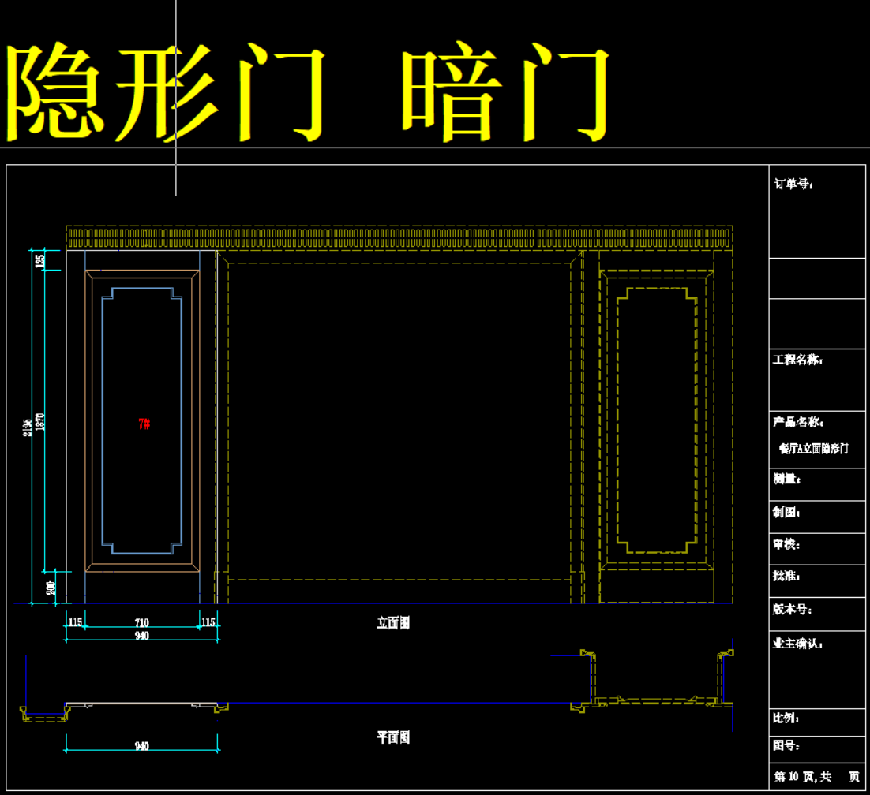Click the 平面图 plan view label

[392, 737]
